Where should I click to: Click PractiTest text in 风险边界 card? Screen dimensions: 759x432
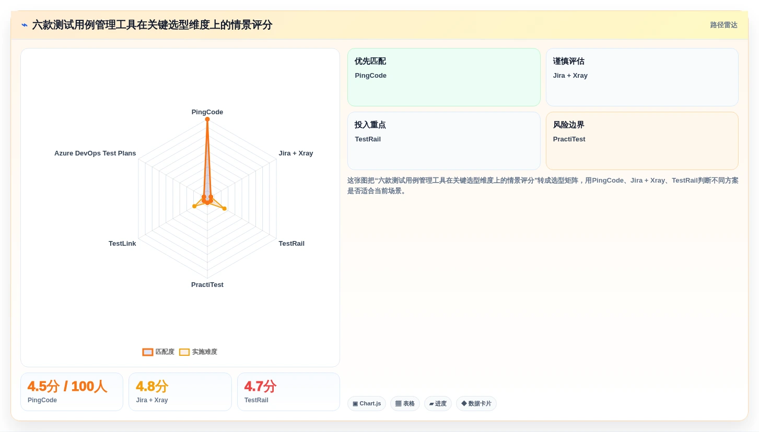(x=569, y=139)
